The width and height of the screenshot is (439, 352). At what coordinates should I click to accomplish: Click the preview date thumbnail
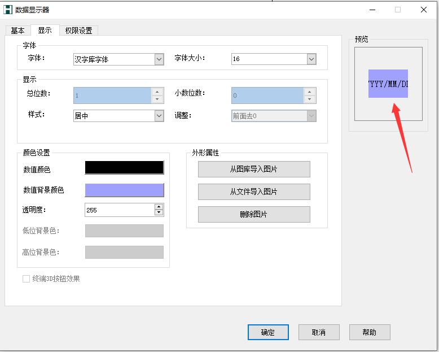388,84
